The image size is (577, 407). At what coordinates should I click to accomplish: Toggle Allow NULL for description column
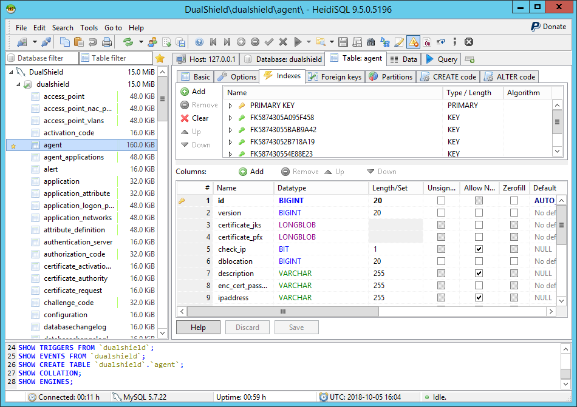(479, 274)
